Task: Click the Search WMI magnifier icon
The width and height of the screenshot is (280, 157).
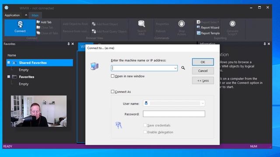Action: click(141, 24)
